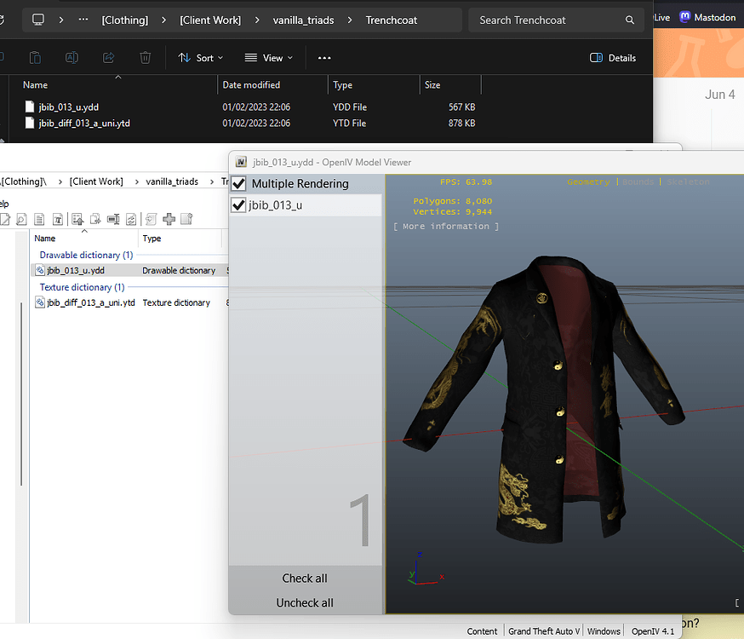Disable the jbib_013_u model checkbox
Viewport: 744px width, 639px height.
[238, 204]
